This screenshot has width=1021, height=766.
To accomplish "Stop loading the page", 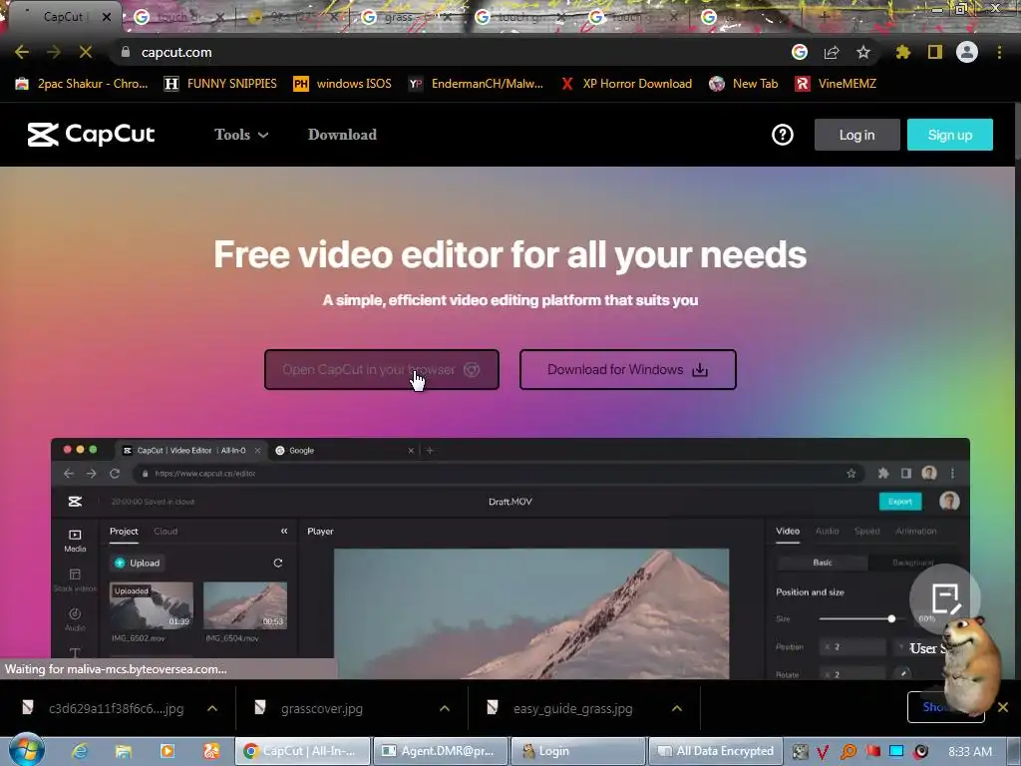I will [x=86, y=52].
